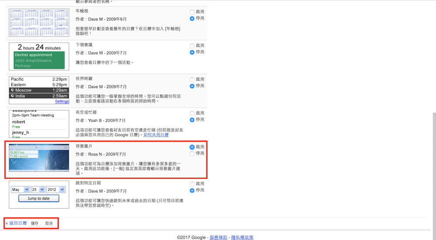Open the year 2012 dropdown

click(56, 190)
